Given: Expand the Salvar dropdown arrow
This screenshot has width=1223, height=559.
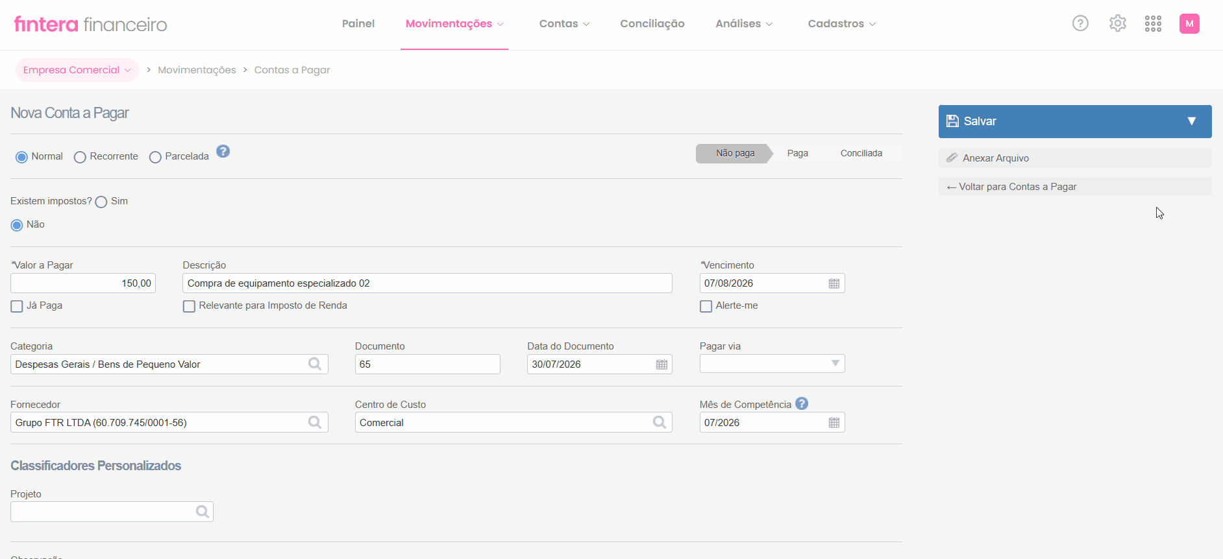Looking at the screenshot, I should click(1192, 121).
